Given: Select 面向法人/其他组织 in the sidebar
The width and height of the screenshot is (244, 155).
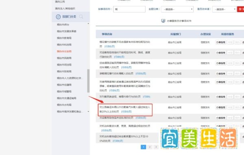Looking at the screenshot, I should 65,9.
